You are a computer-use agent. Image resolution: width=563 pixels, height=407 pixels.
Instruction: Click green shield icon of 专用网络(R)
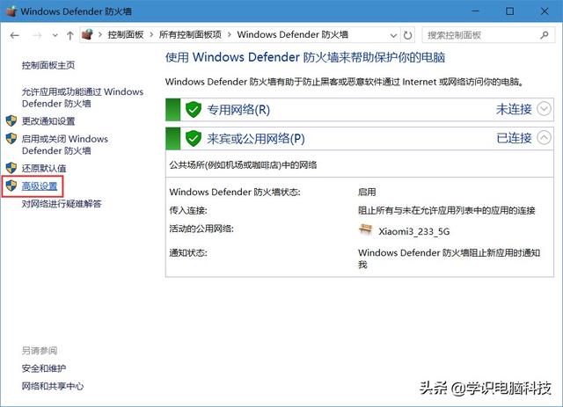coord(194,110)
